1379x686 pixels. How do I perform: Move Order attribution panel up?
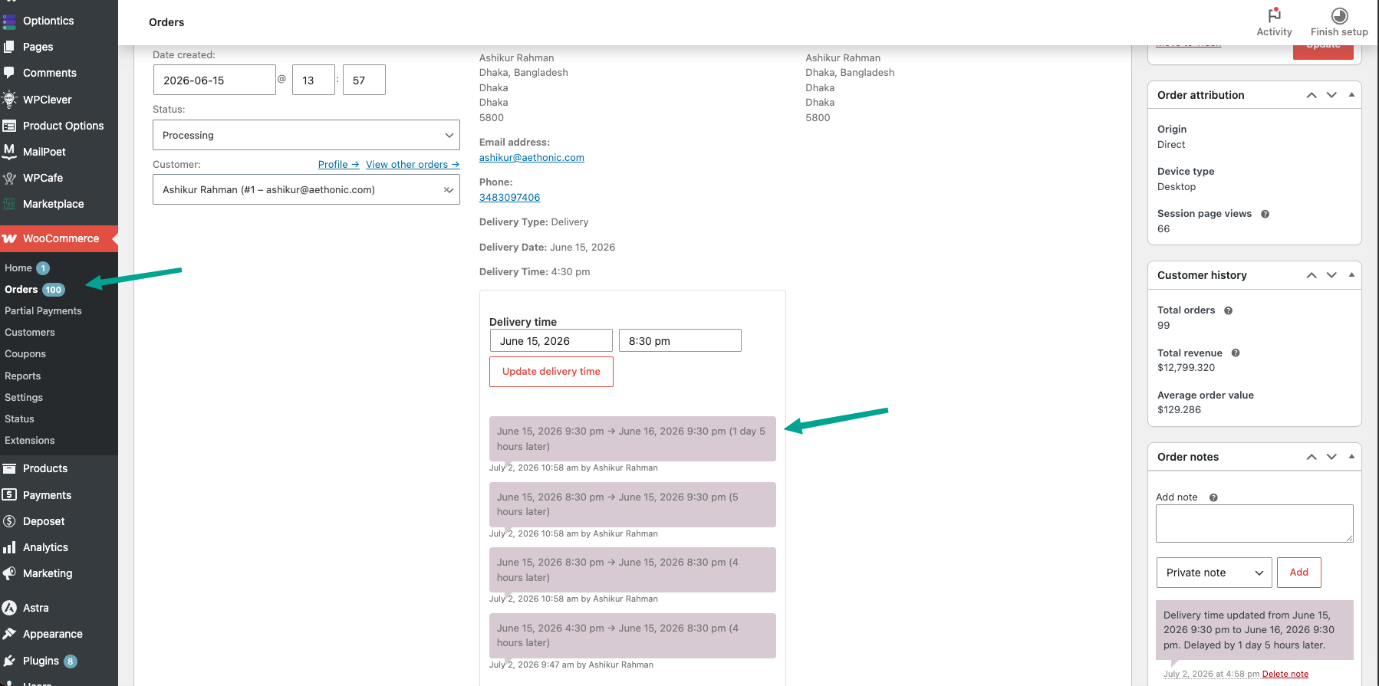click(x=1312, y=95)
